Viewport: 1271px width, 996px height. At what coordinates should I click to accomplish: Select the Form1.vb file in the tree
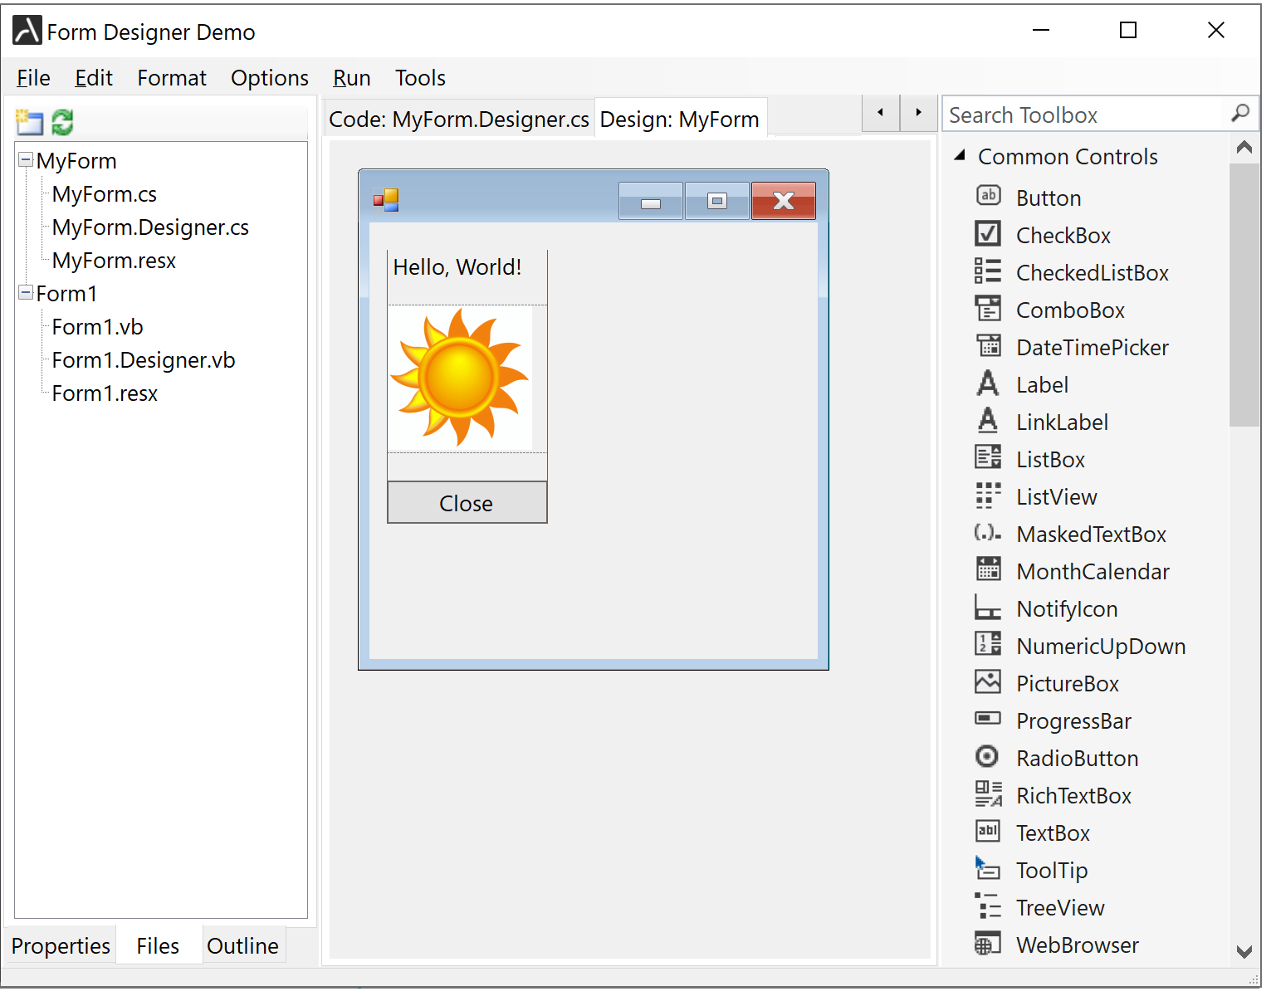click(x=97, y=326)
